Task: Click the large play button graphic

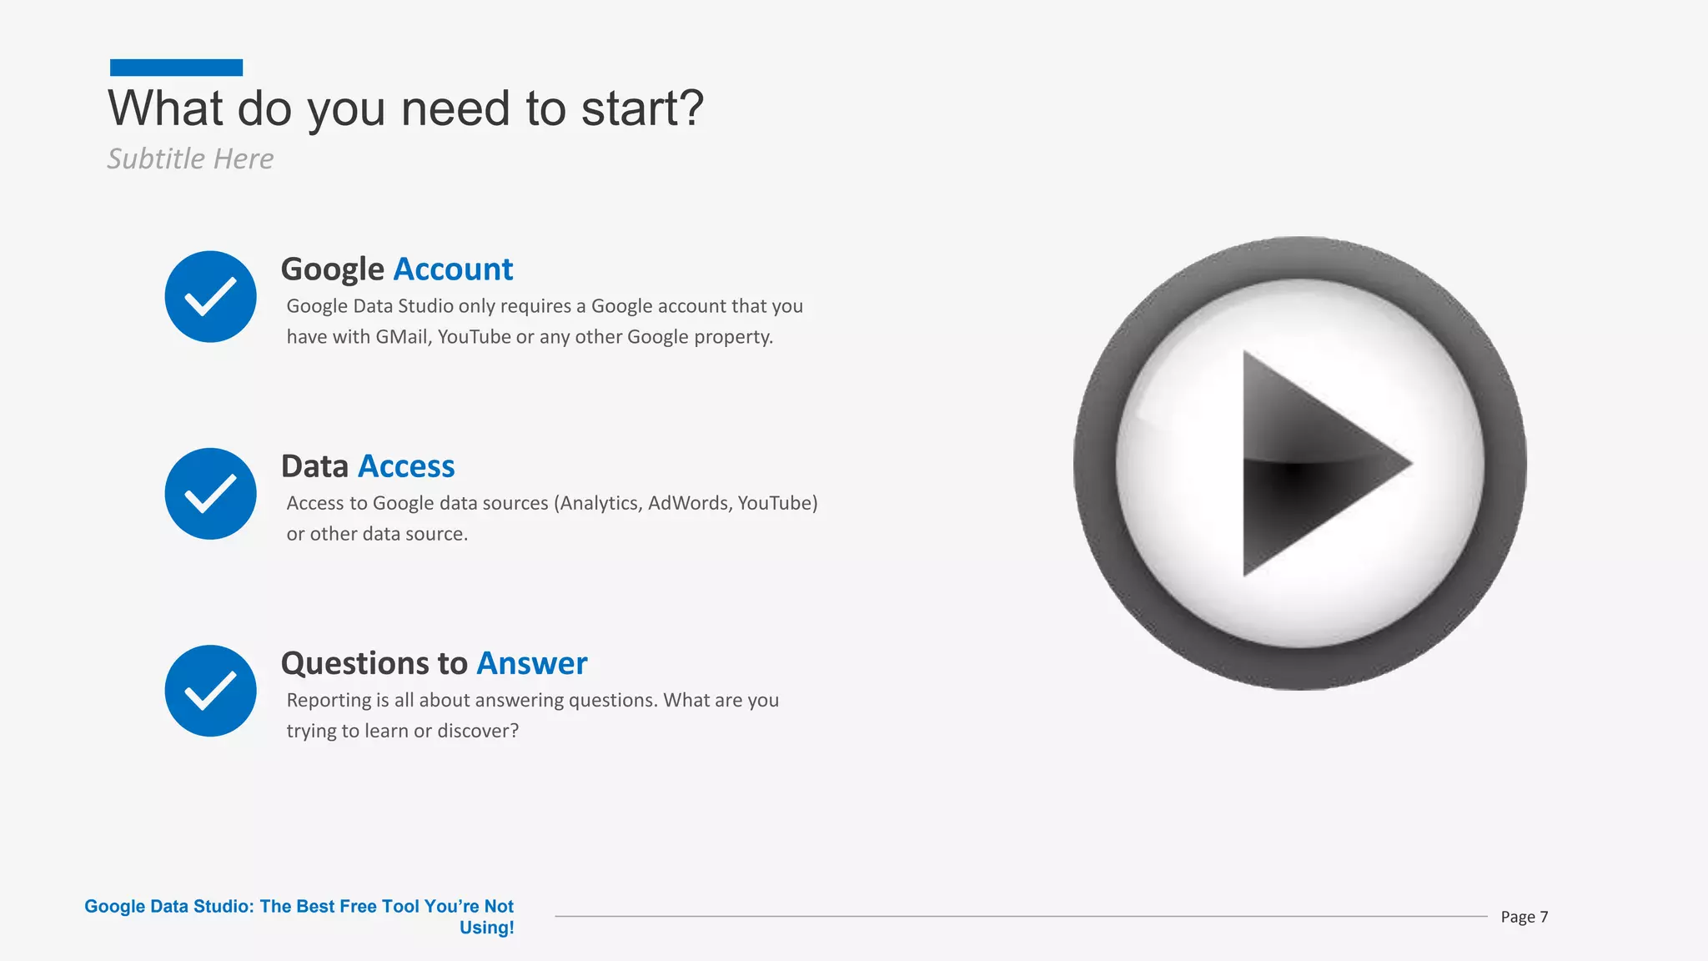Action: point(1299,463)
